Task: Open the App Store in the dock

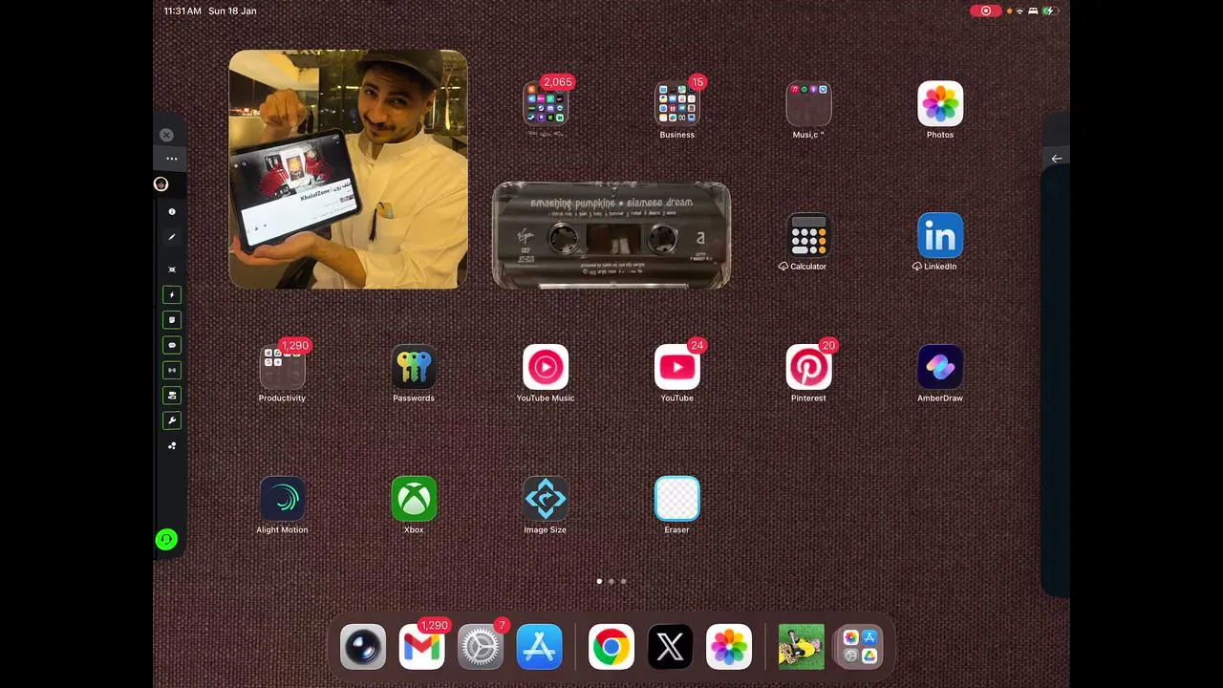Action: pyautogui.click(x=539, y=647)
